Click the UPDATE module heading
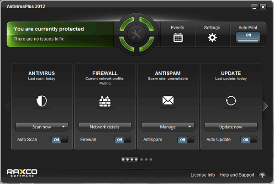 pos(231,73)
